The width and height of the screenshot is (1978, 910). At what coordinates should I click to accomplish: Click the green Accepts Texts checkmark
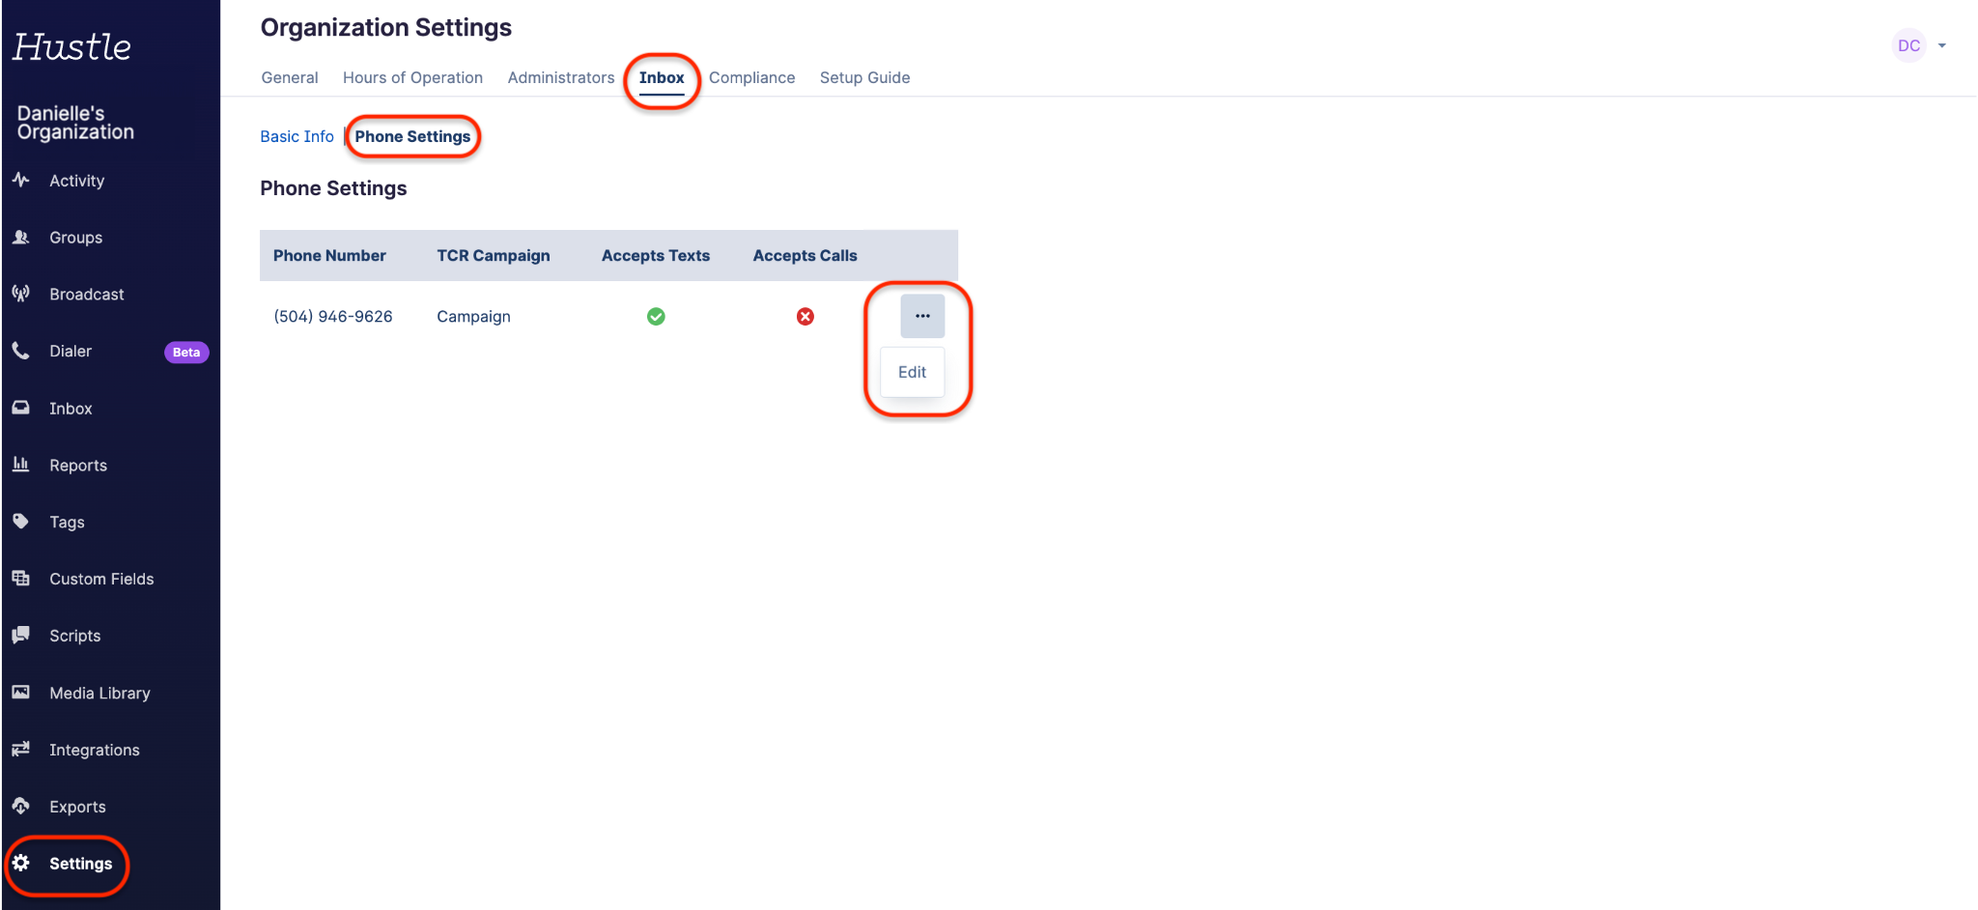tap(656, 317)
